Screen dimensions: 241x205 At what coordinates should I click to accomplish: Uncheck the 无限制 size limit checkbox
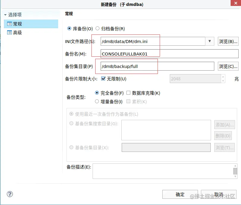103,78
